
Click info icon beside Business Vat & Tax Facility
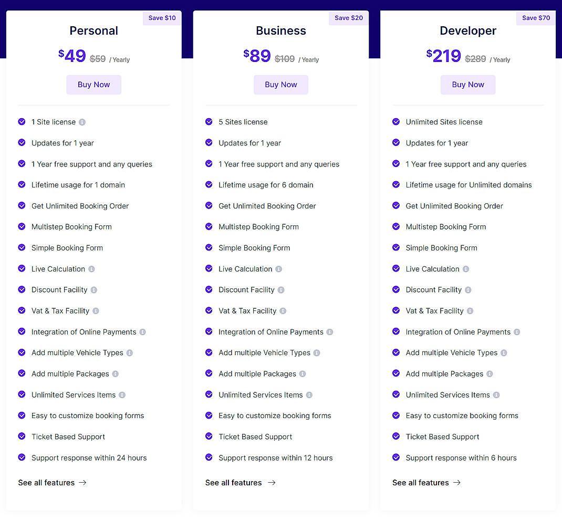283,311
